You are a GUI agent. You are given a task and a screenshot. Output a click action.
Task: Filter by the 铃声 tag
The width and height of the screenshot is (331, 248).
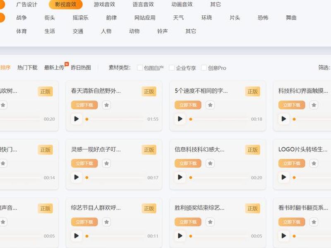tap(163, 31)
